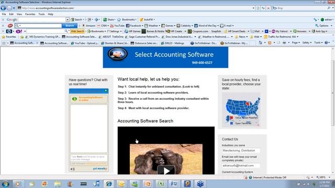
Task: Click the US state map
Action: (x=241, y=110)
